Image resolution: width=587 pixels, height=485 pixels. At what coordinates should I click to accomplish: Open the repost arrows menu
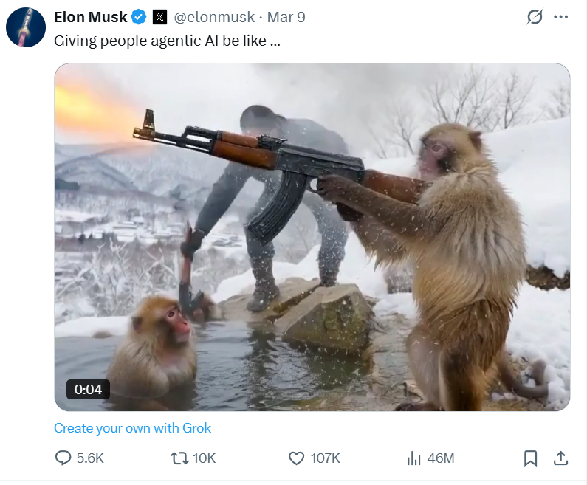point(178,458)
